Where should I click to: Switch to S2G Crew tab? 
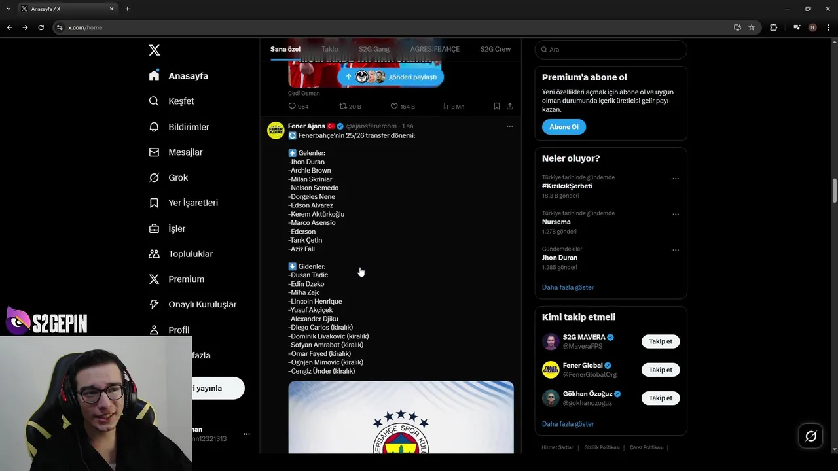pos(496,49)
